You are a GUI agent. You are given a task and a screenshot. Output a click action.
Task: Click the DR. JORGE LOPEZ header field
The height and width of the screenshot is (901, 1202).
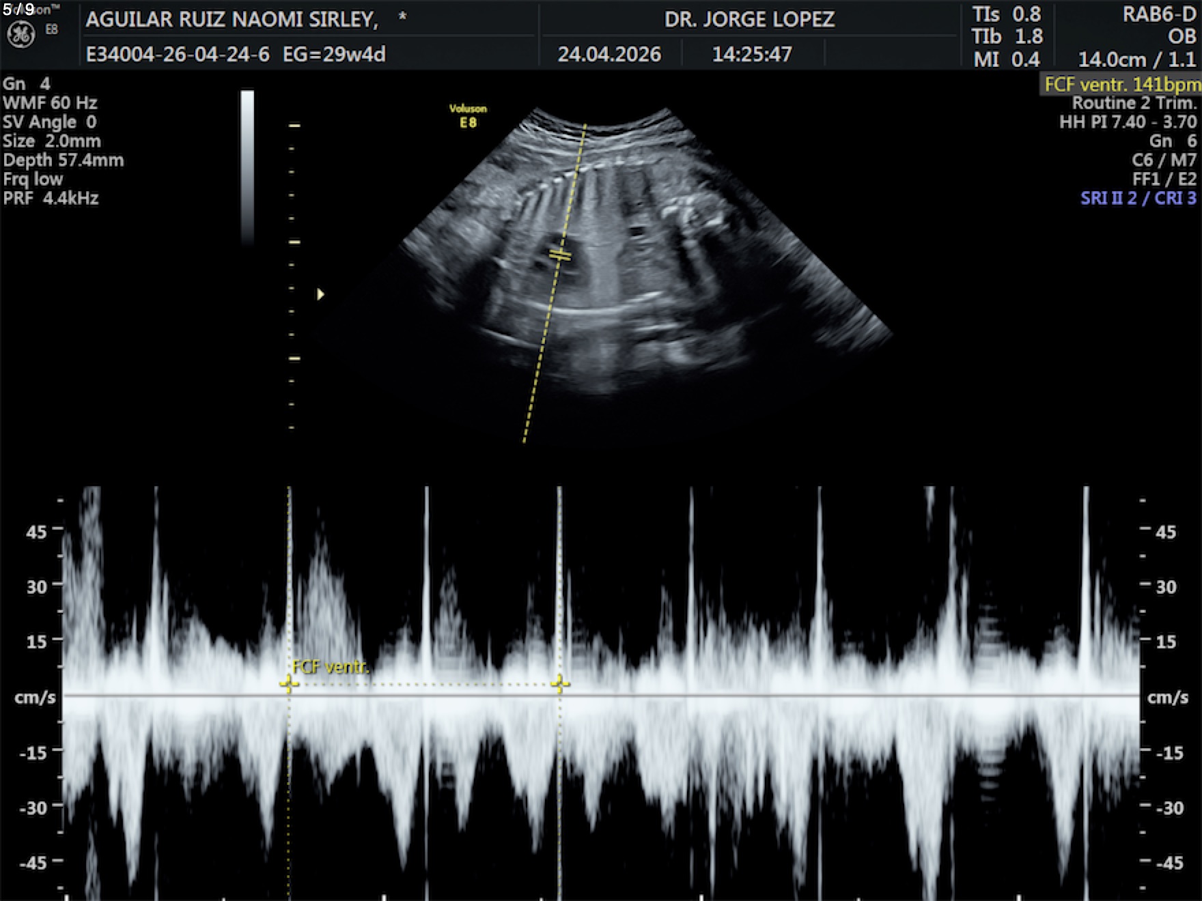click(749, 19)
